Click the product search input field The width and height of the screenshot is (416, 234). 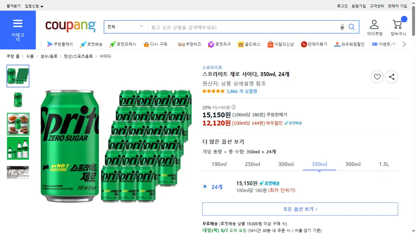(243, 27)
